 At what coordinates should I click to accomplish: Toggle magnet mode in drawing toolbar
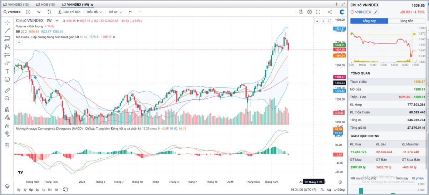(7, 109)
